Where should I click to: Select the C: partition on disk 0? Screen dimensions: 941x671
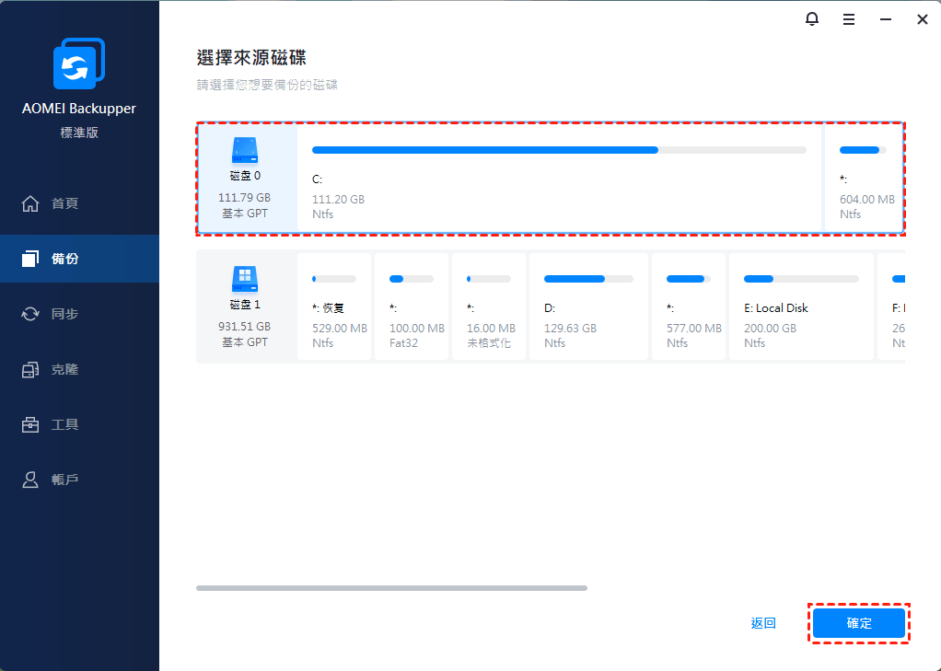tap(559, 179)
